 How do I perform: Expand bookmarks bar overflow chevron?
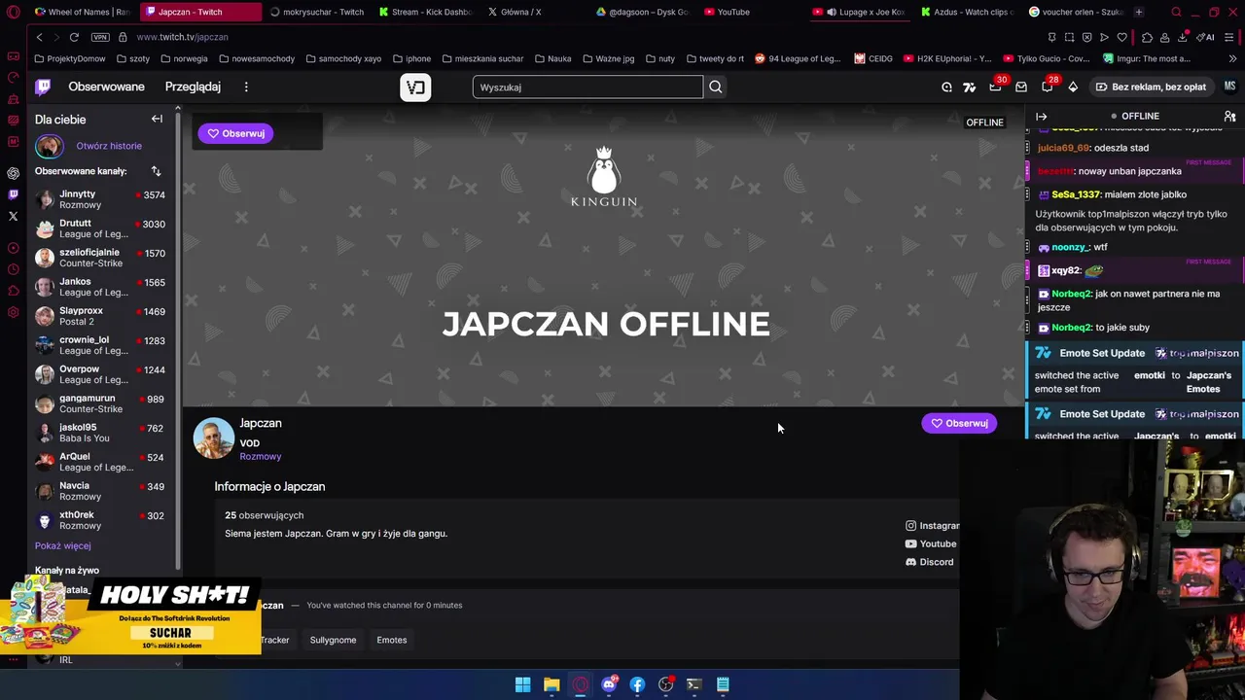pyautogui.click(x=1233, y=58)
